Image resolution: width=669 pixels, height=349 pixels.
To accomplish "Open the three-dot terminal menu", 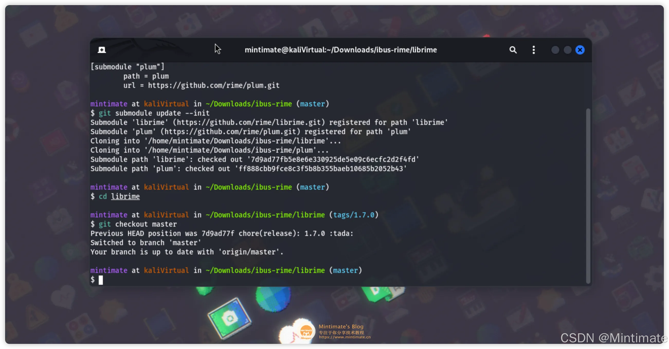I will tap(534, 50).
